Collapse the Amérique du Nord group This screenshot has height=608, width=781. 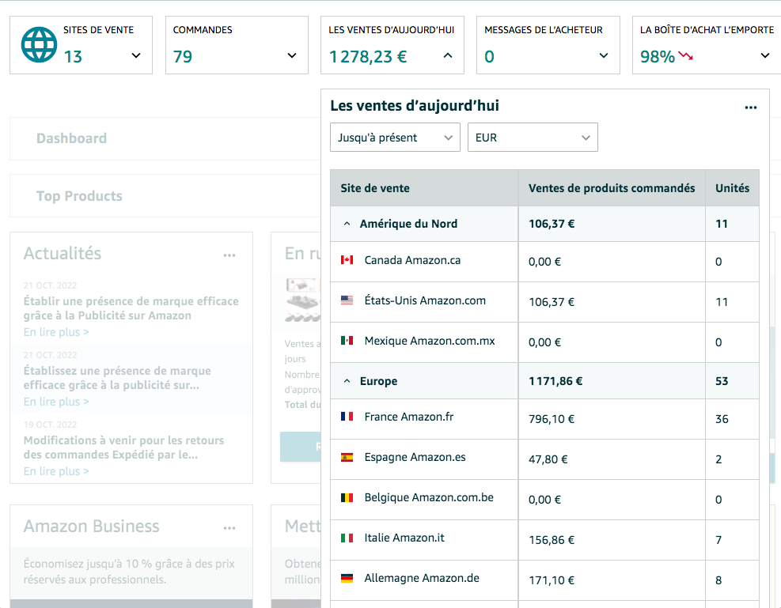(x=347, y=224)
